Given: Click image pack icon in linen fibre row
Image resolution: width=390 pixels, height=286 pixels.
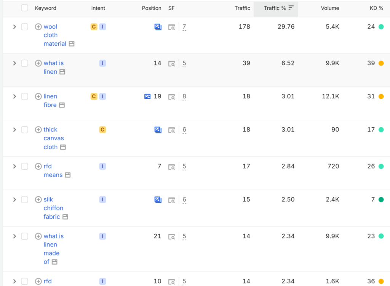Looking at the screenshot, I should pos(147,96).
